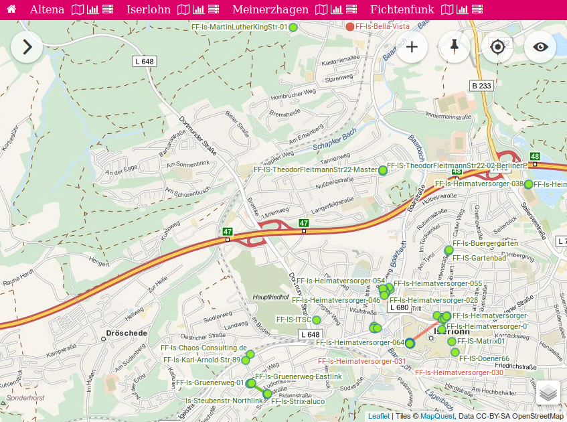Toggle the eye visibility button
This screenshot has width=567, height=422.
coord(540,47)
